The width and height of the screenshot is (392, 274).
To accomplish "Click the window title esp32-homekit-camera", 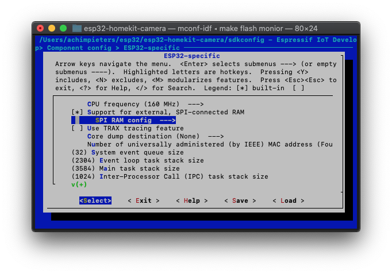I will (x=125, y=29).
